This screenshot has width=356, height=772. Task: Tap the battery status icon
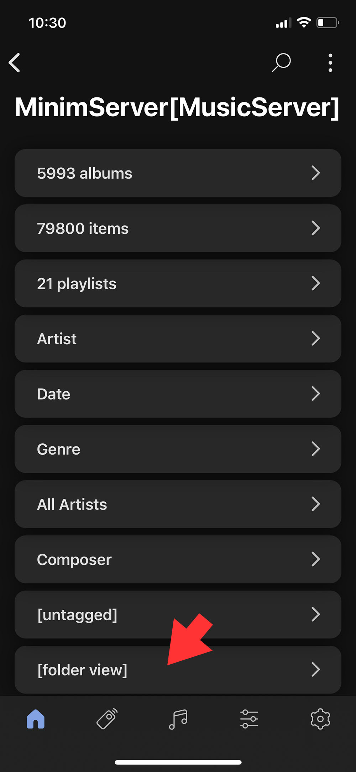[x=327, y=22]
